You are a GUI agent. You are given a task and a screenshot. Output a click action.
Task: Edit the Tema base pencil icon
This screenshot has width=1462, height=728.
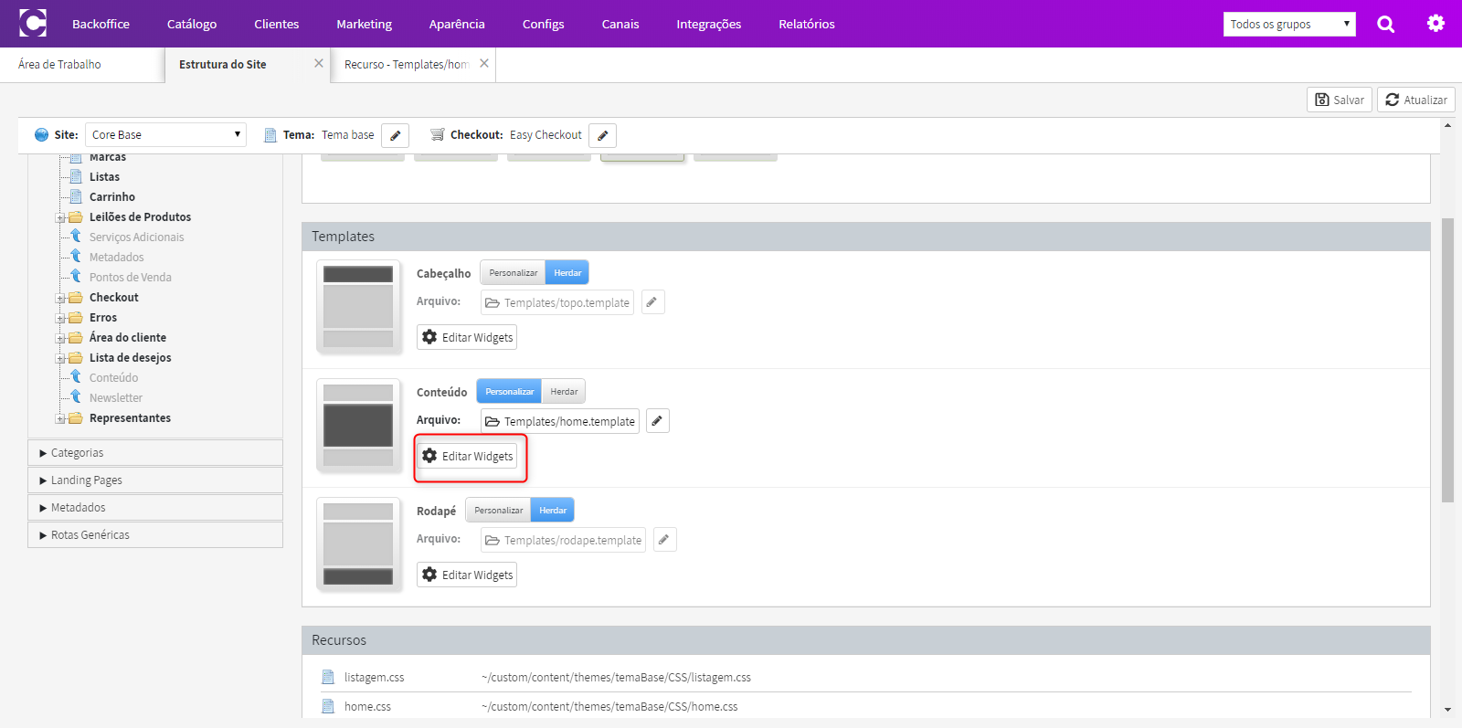395,135
